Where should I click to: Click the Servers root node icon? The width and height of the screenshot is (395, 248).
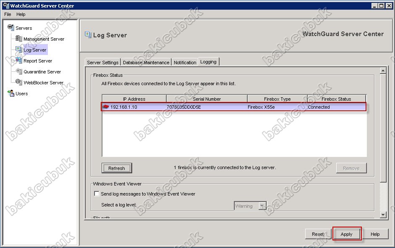(10, 27)
